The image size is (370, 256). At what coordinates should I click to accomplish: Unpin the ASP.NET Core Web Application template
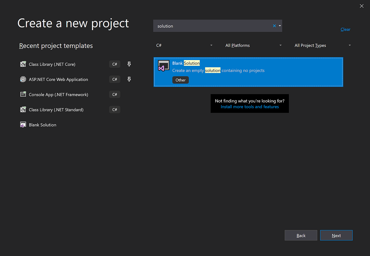pos(129,79)
